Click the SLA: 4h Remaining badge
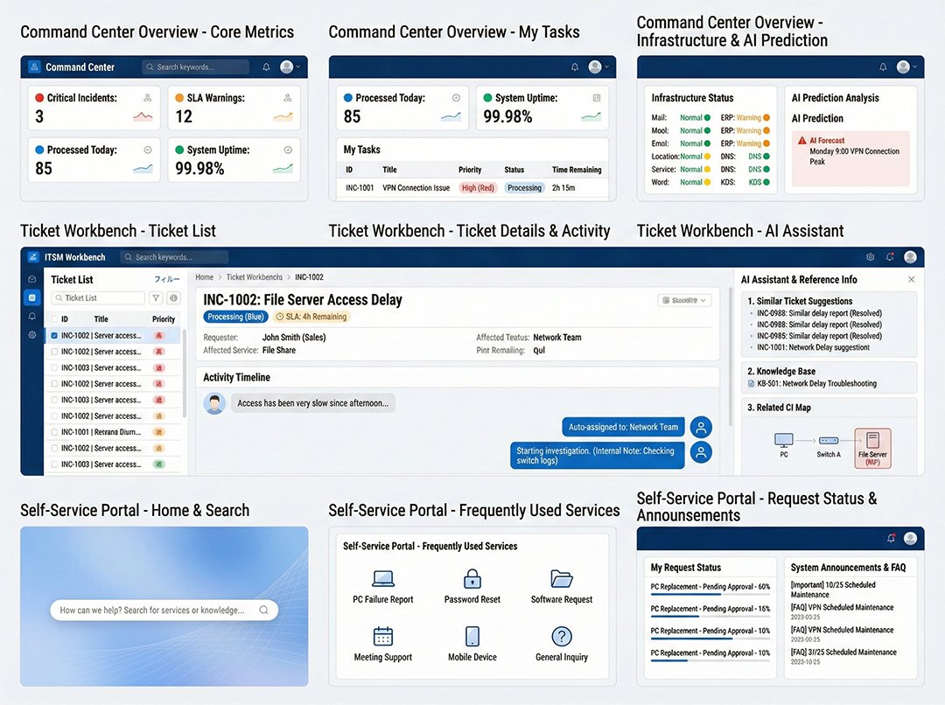Viewport: 945px width, 705px height. tap(311, 317)
